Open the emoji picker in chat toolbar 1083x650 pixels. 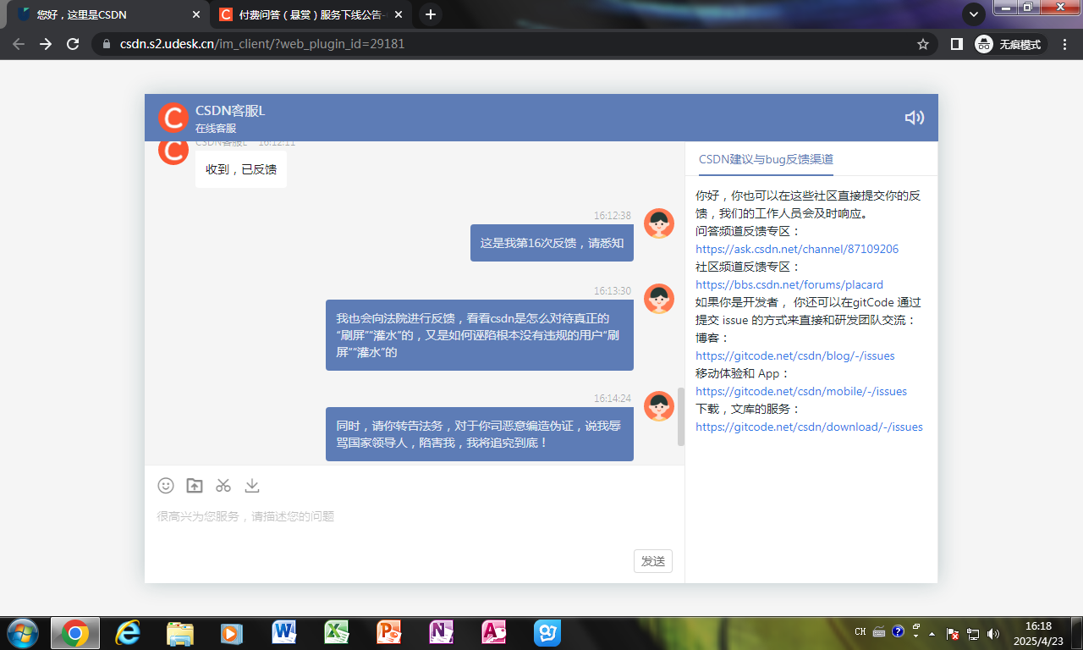(166, 485)
